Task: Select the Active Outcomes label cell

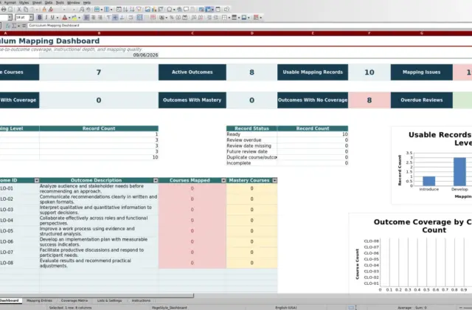Action: pos(192,72)
